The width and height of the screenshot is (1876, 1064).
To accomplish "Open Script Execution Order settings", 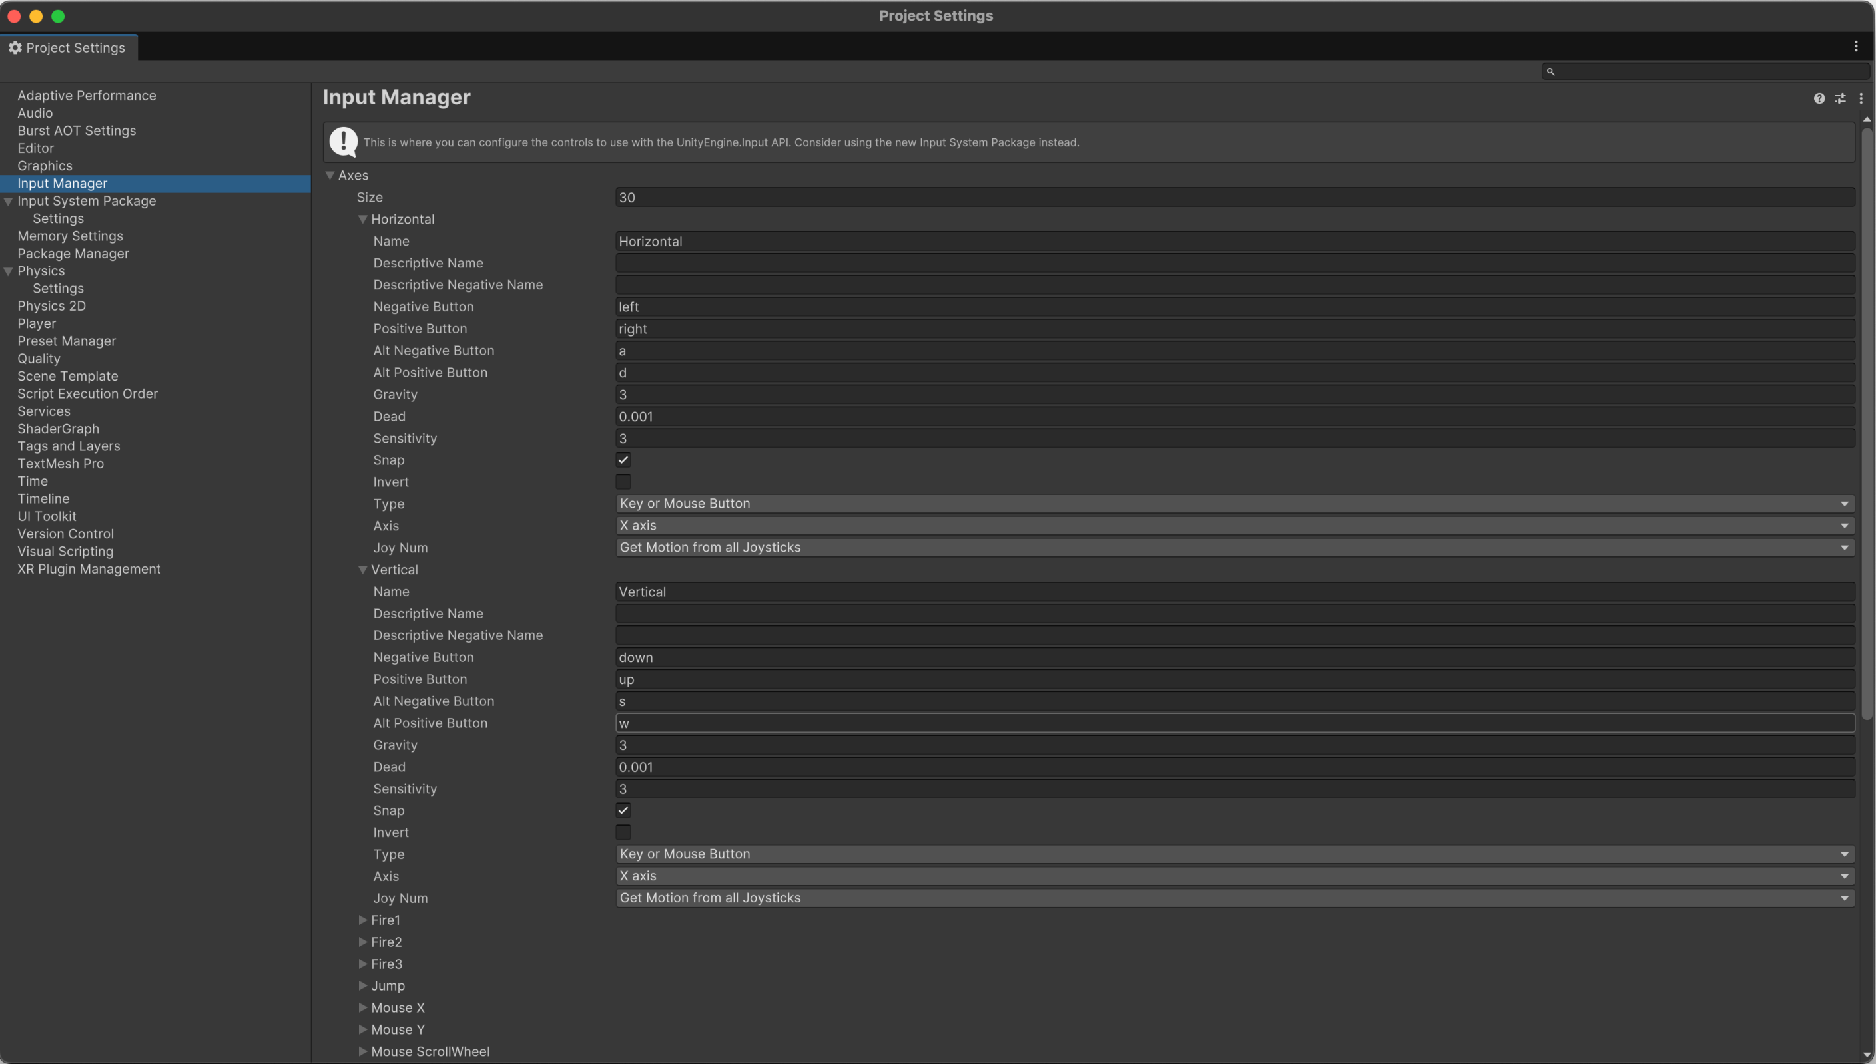I will (x=88, y=394).
